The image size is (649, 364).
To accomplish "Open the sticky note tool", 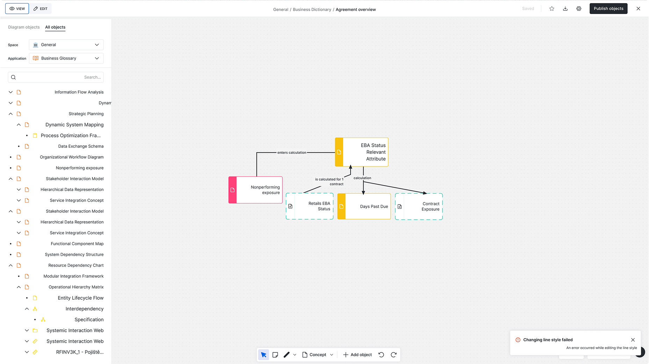I will click(x=275, y=355).
